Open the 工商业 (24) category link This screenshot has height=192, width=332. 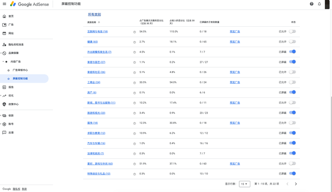(x=94, y=83)
